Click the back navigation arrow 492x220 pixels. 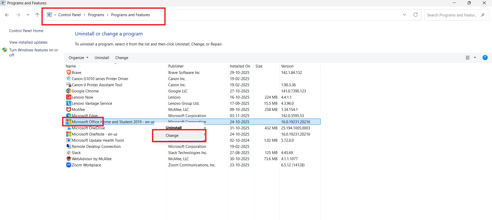(7, 15)
